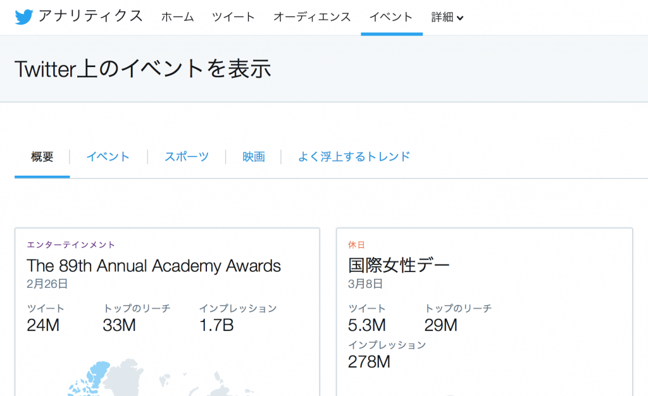Click the 1.7B impressions value
648x396 pixels.
216,326
